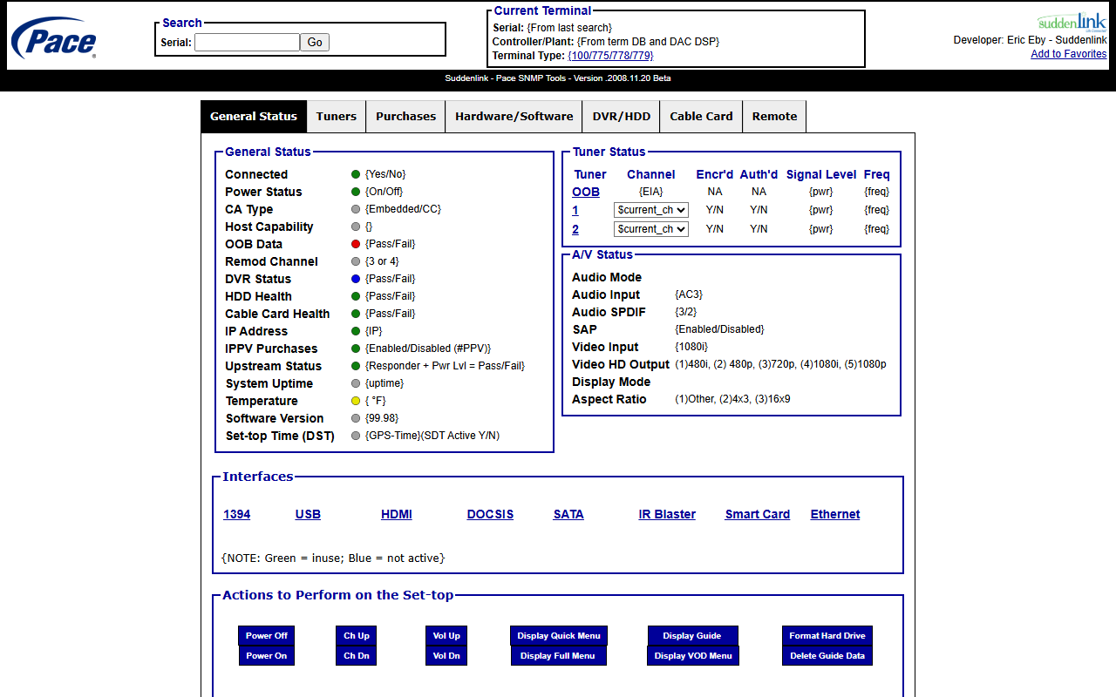This screenshot has height=697, width=1116.
Task: Click the Video HD Output value text
Action: (780, 364)
